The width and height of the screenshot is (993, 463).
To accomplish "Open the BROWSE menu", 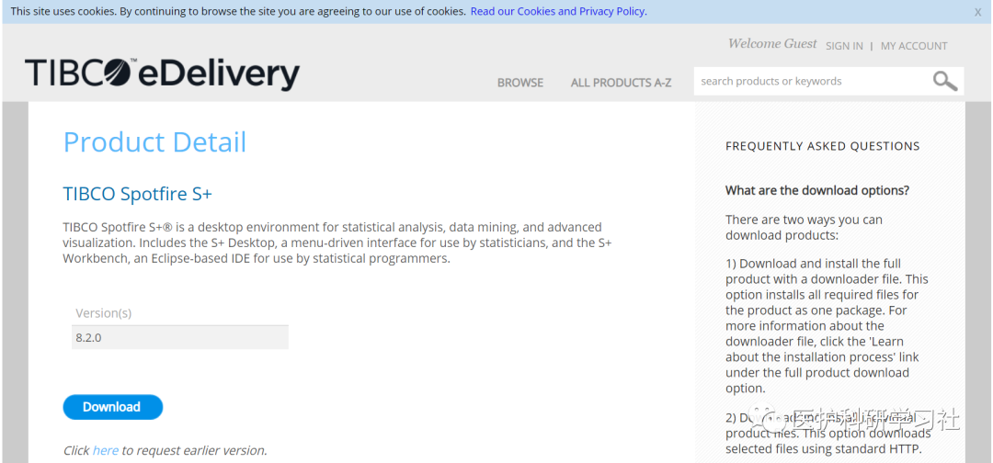I will 519,83.
